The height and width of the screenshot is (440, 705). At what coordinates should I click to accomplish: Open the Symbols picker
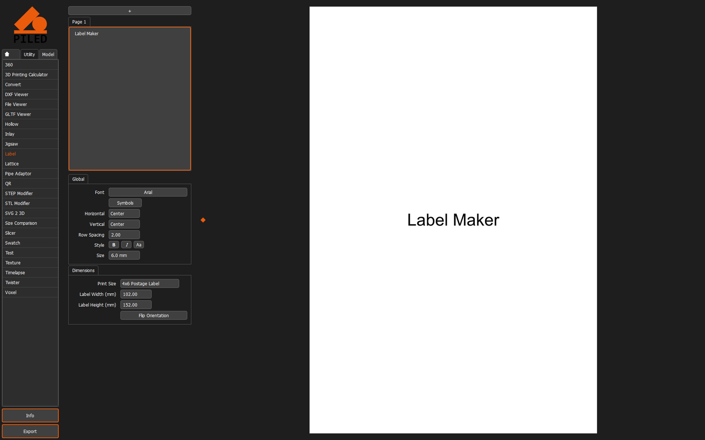(125, 203)
